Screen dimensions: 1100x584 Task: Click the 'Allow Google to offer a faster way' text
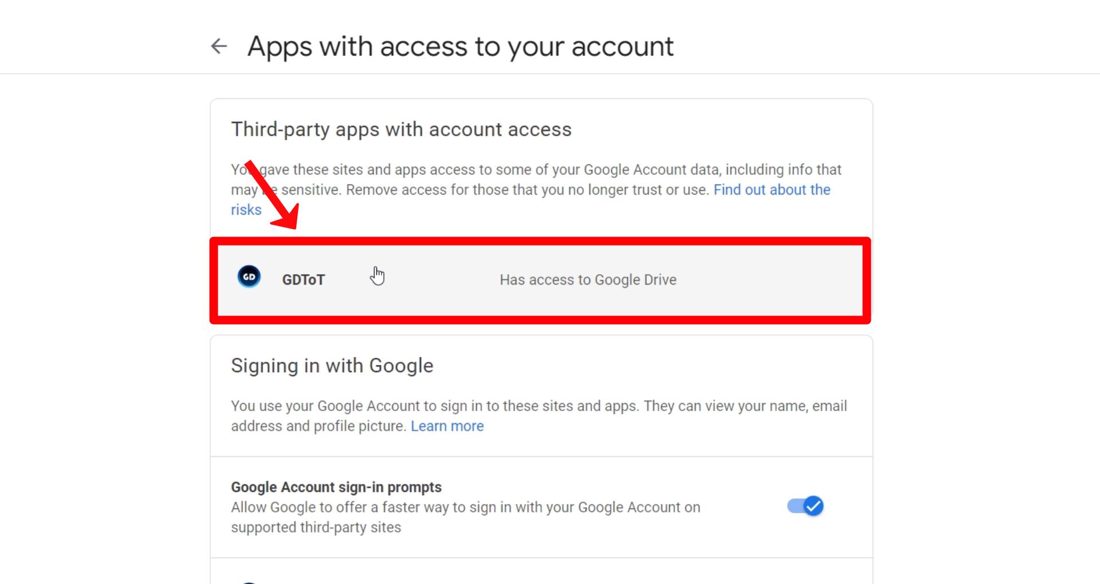(465, 518)
